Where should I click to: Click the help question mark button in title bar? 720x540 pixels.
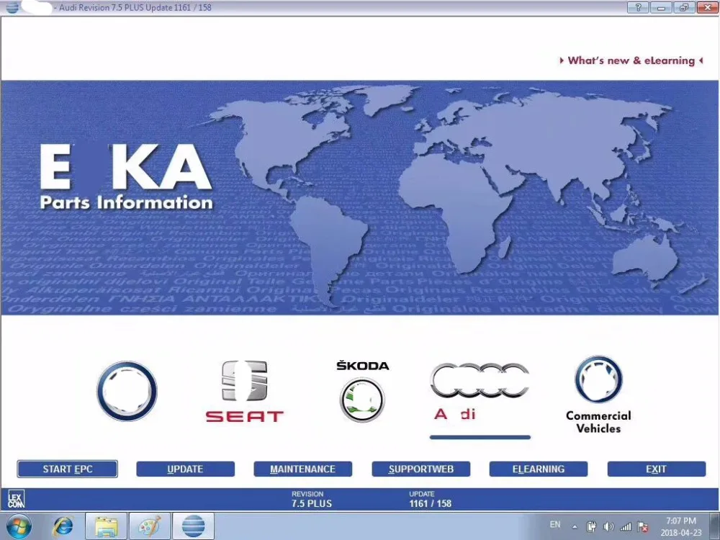coord(638,7)
